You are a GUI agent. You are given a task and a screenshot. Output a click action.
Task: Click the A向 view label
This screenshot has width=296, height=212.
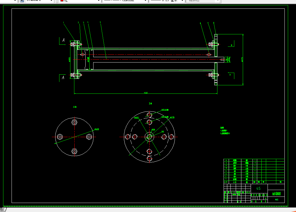pyautogui.click(x=75, y=107)
